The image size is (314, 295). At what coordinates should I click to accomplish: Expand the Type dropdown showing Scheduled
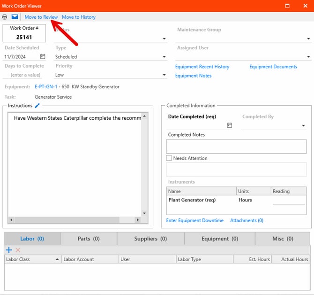click(164, 57)
